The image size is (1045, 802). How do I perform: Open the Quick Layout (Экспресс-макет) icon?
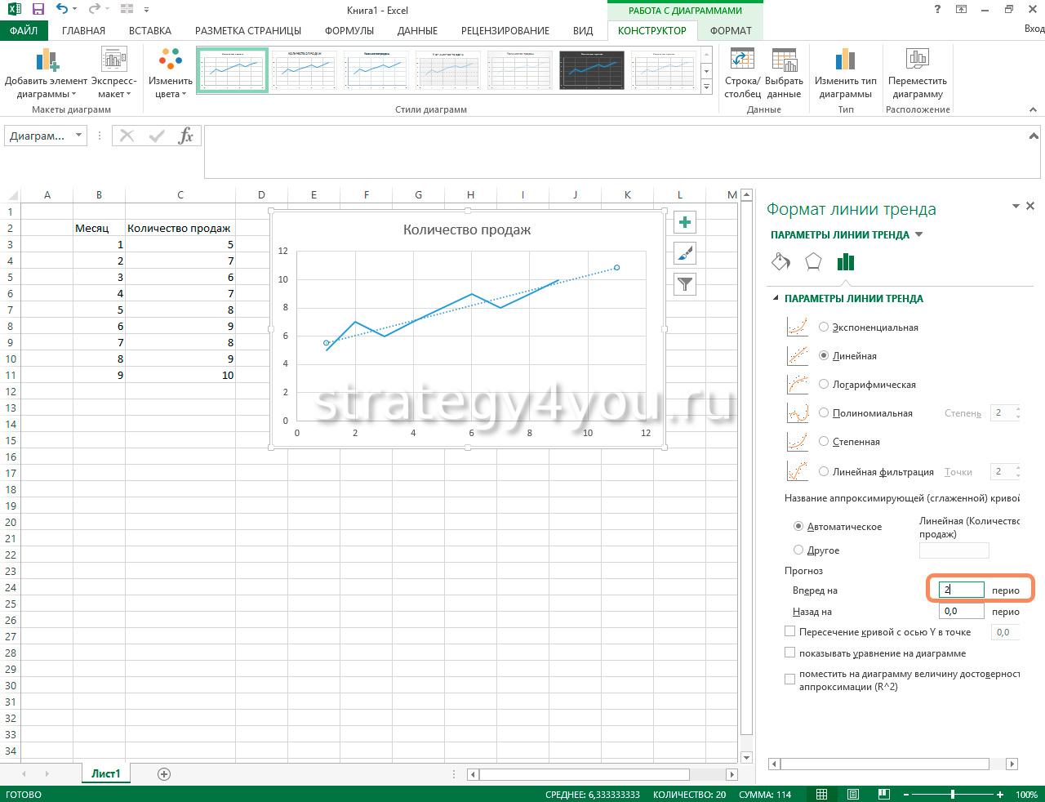113,61
